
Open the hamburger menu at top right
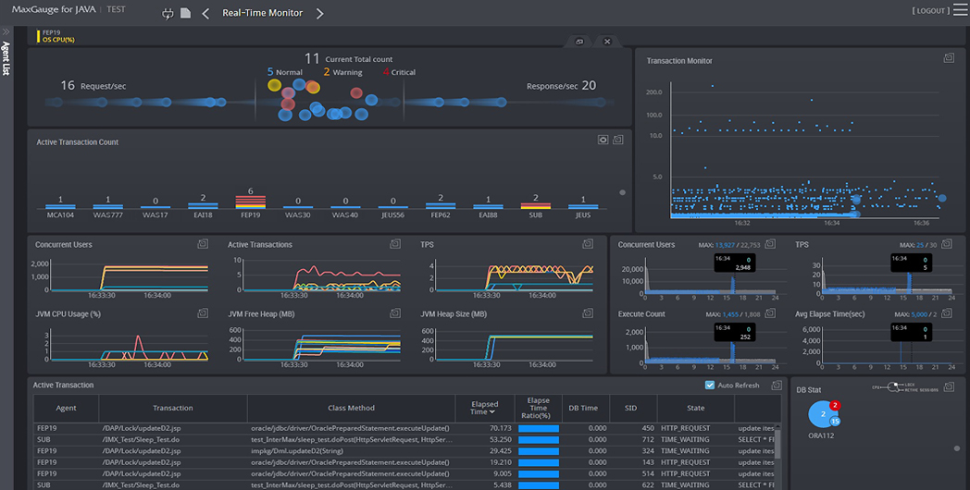tap(960, 10)
